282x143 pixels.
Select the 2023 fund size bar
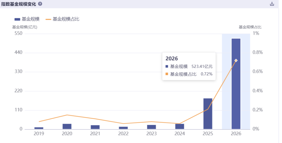(x=151, y=127)
